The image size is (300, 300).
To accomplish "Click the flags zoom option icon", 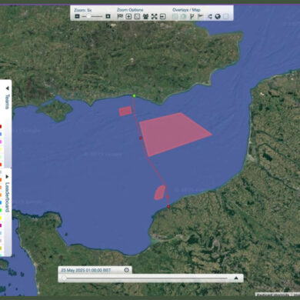I will click(120, 16).
